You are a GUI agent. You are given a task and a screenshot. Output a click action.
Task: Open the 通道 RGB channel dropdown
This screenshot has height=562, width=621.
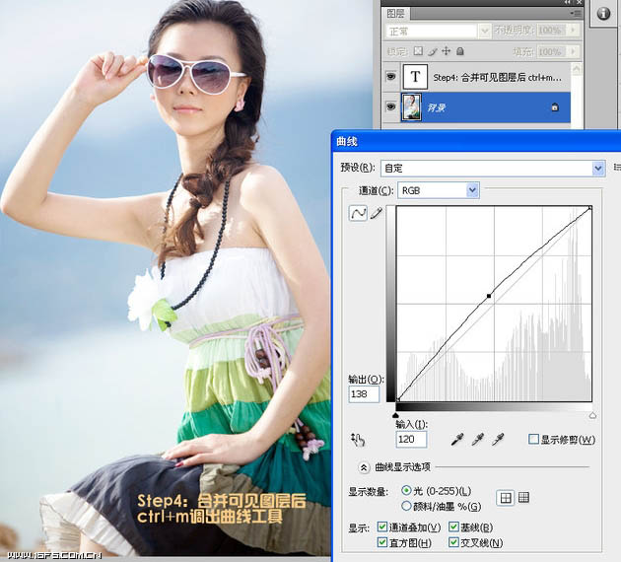point(472,189)
